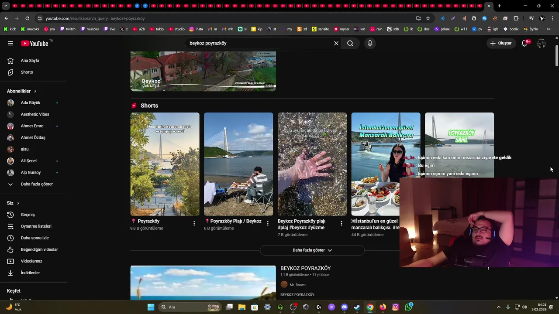The height and width of the screenshot is (314, 559).
Task: Open Discord from the taskbar
Action: point(344,307)
